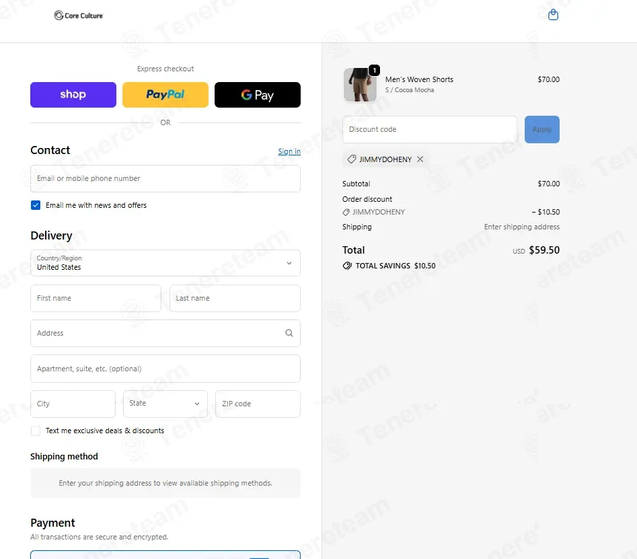Focus the ZIP code field
This screenshot has height=559, width=637.
pyautogui.click(x=258, y=404)
